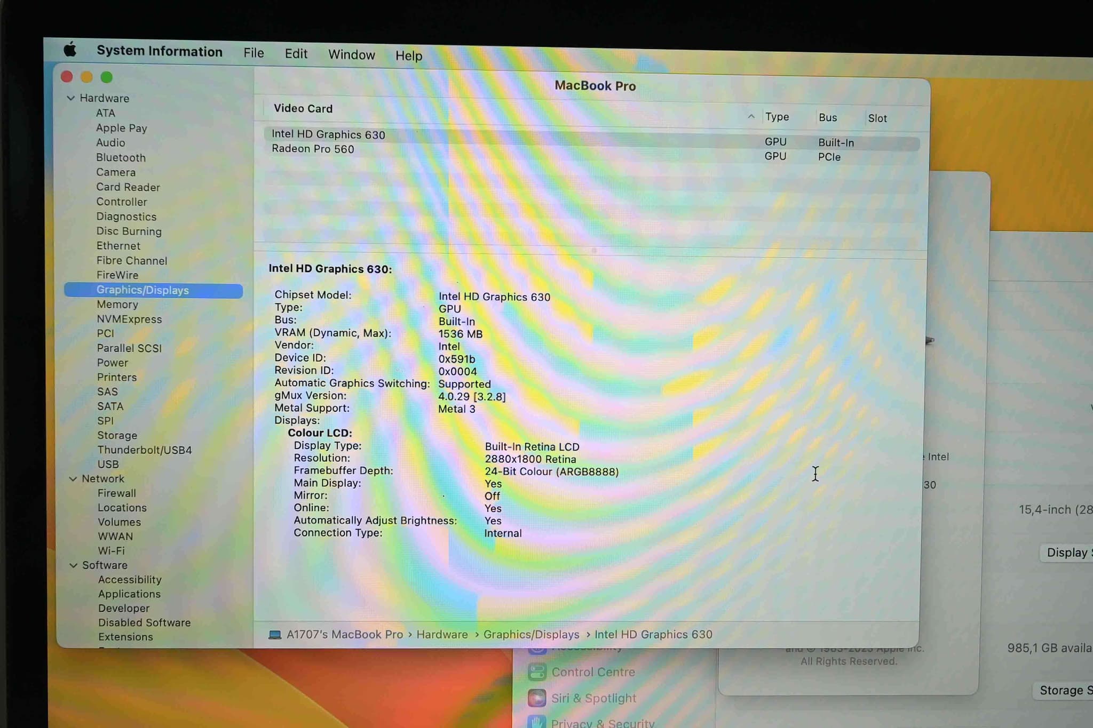Viewport: 1093px width, 728px height.
Task: Sort by the Slot column header
Action: coord(877,118)
